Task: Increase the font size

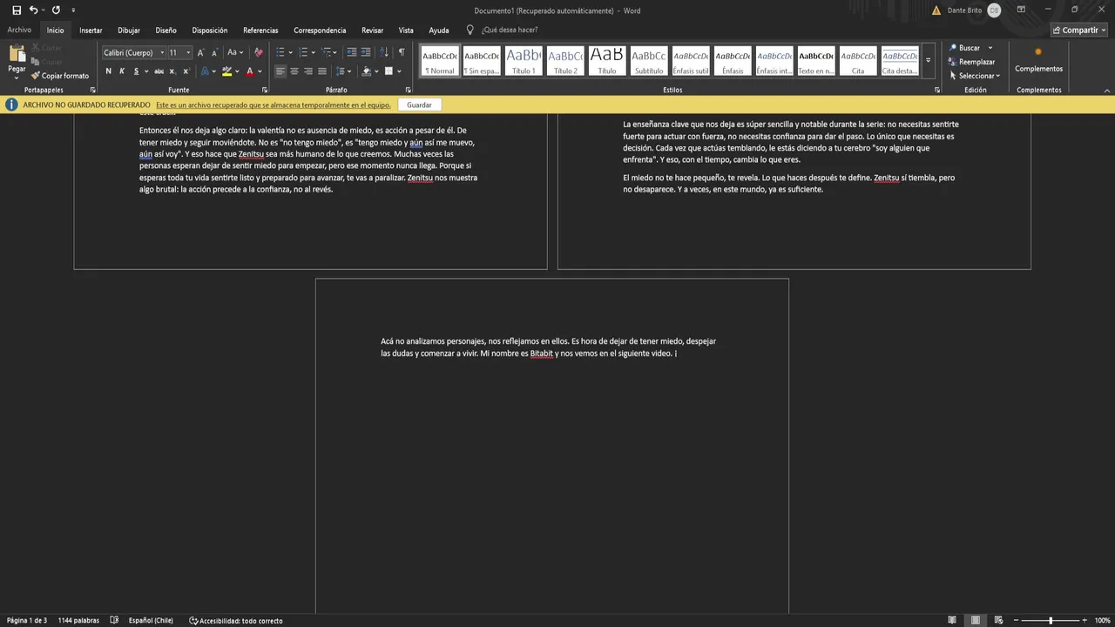Action: [200, 52]
